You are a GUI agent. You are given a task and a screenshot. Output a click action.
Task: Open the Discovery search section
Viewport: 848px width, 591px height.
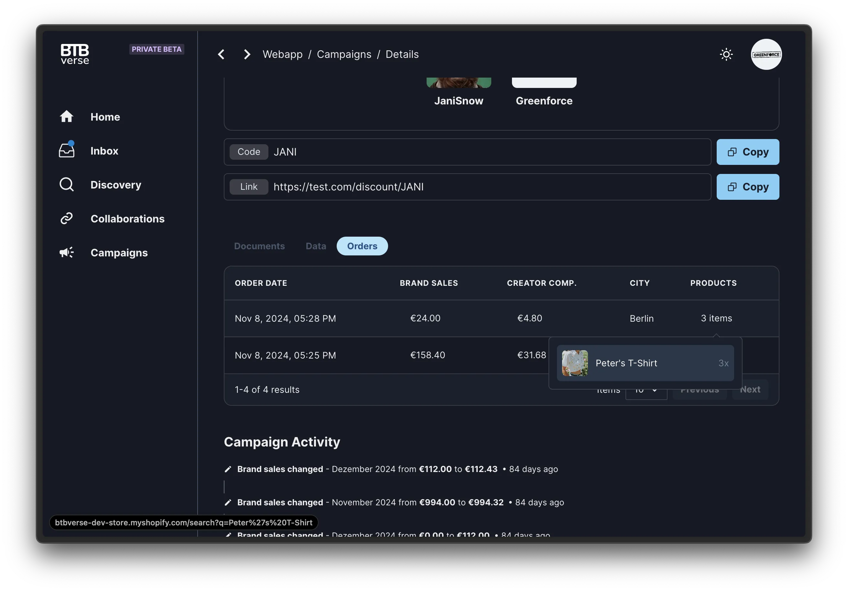pyautogui.click(x=115, y=185)
